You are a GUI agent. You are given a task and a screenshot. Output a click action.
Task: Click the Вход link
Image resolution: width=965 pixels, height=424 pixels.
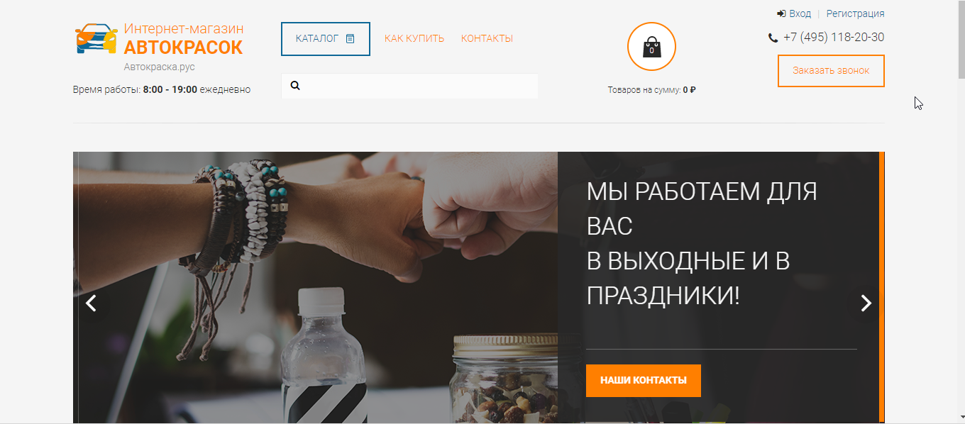point(800,13)
